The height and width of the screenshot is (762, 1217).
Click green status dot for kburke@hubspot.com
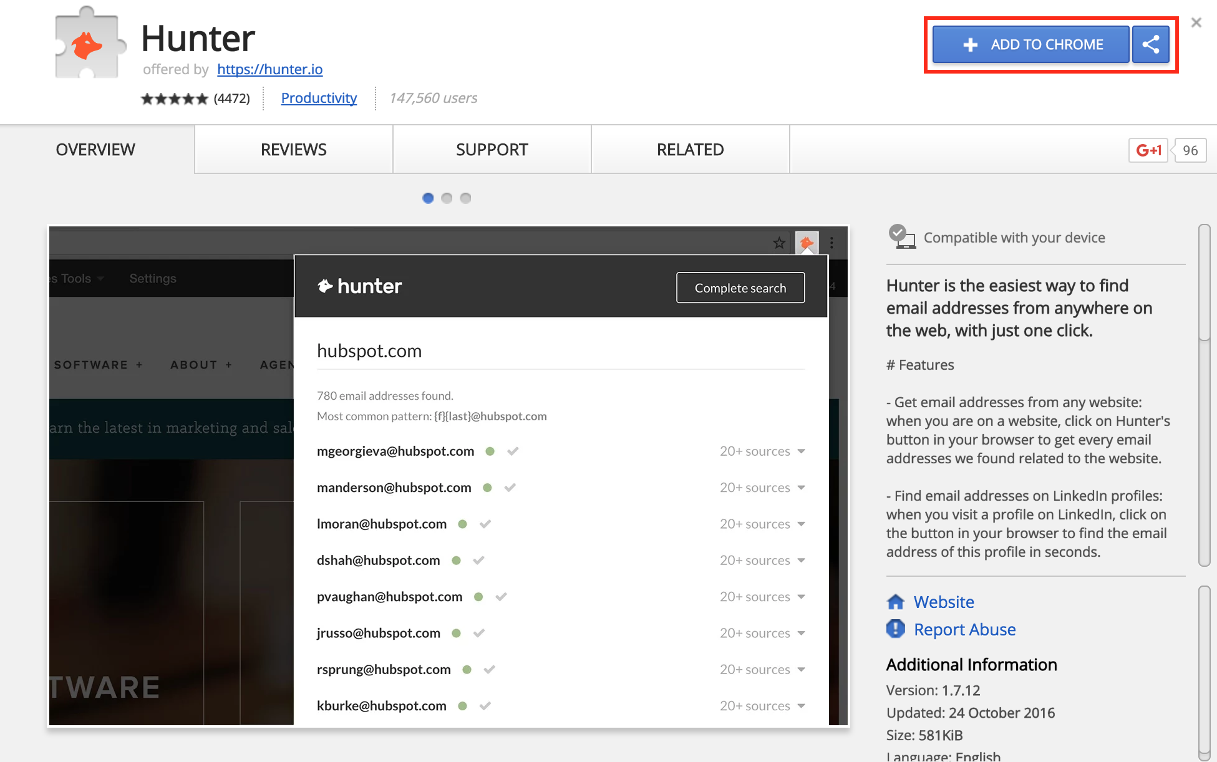pos(463,706)
